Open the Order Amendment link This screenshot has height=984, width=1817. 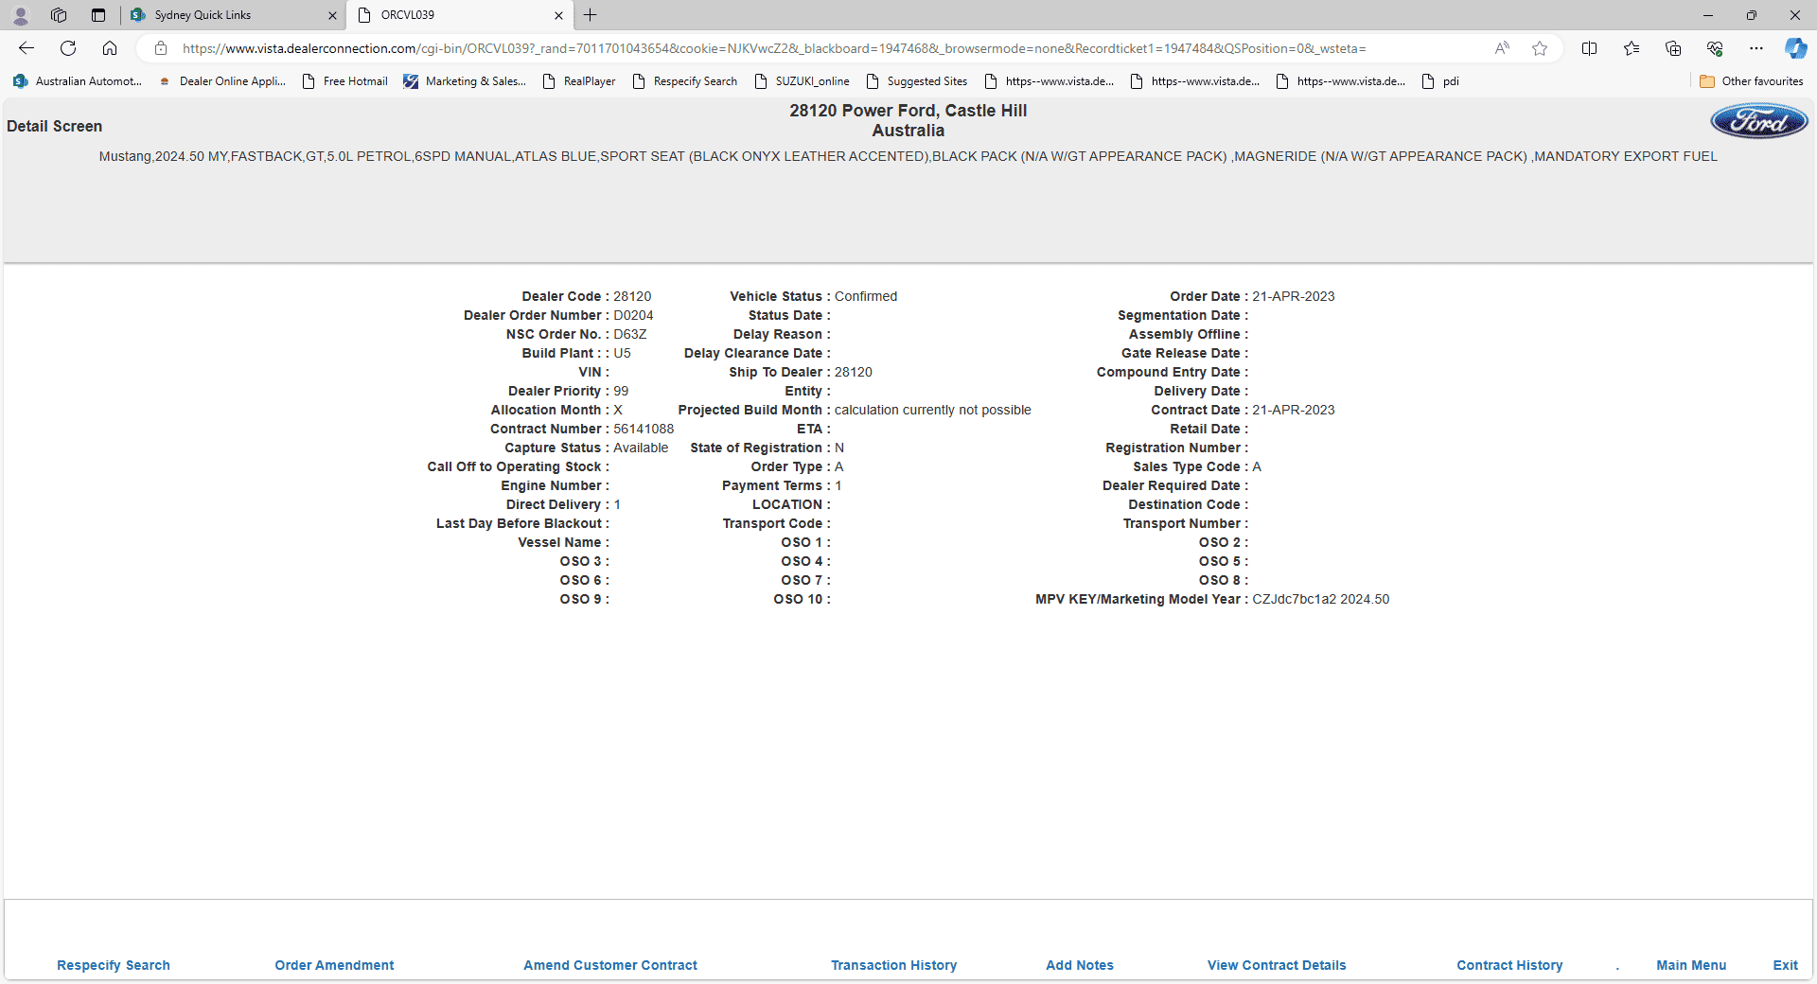334,965
